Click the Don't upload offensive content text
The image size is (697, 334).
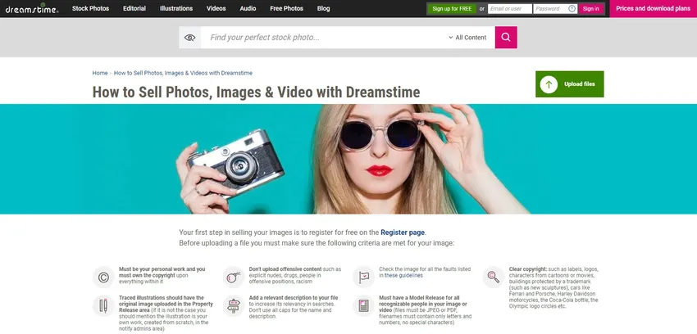(295, 275)
